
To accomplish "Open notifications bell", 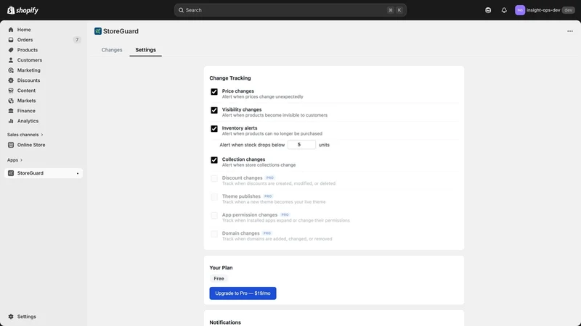I will (x=504, y=10).
